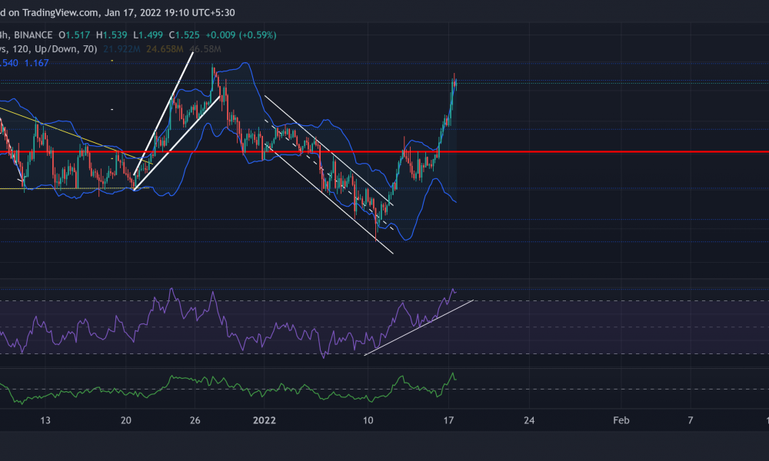Click the 10 date label on time axis
The image size is (769, 461).
(x=368, y=420)
